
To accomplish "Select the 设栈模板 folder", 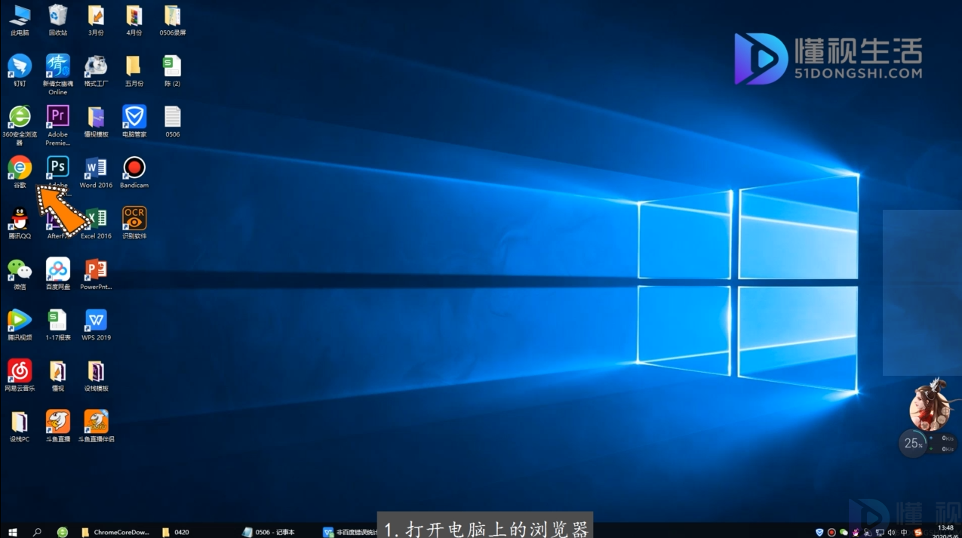I will [96, 375].
